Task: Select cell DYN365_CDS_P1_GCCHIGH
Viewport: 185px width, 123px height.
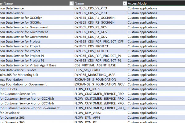Action: [100, 18]
